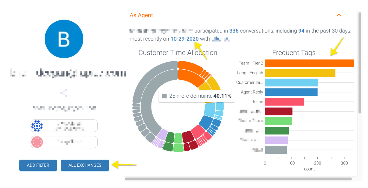Click the blue patterned identicon chip
This screenshot has width=368, height=188.
64,126
